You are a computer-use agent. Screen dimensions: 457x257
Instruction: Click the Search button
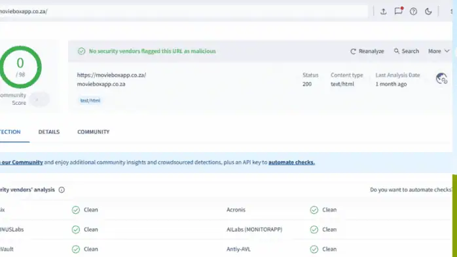point(407,51)
